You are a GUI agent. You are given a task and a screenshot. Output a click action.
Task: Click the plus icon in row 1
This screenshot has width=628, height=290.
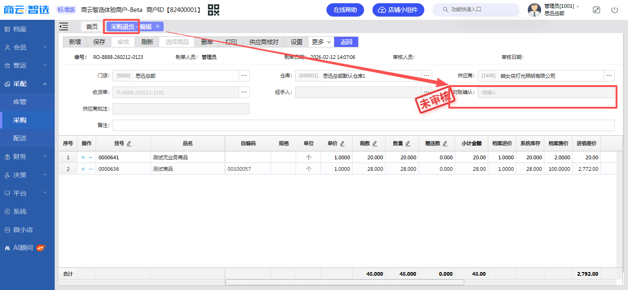[x=83, y=157]
